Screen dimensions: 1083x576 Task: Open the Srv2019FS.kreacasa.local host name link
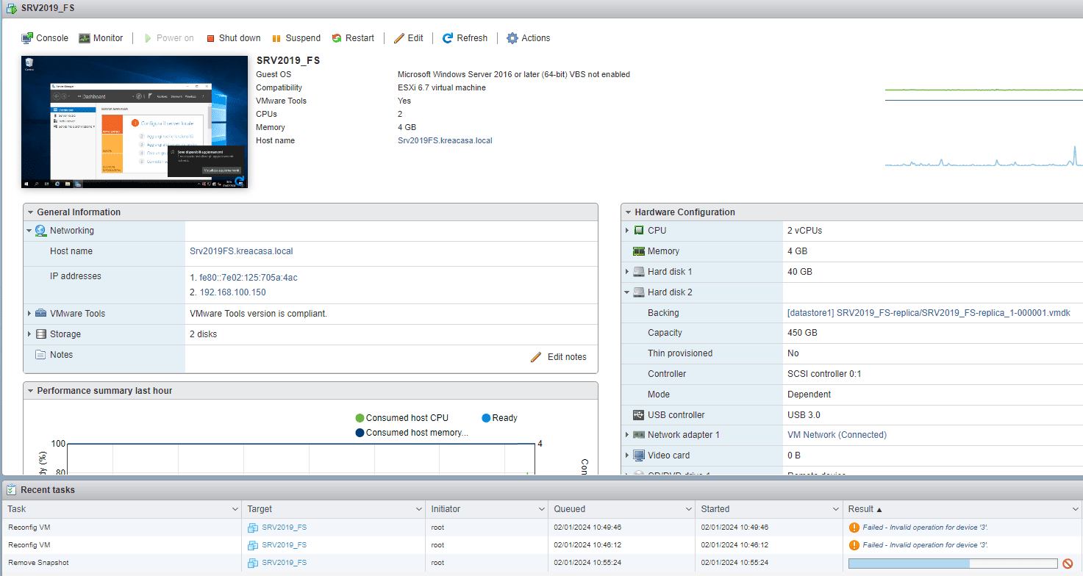(x=241, y=251)
